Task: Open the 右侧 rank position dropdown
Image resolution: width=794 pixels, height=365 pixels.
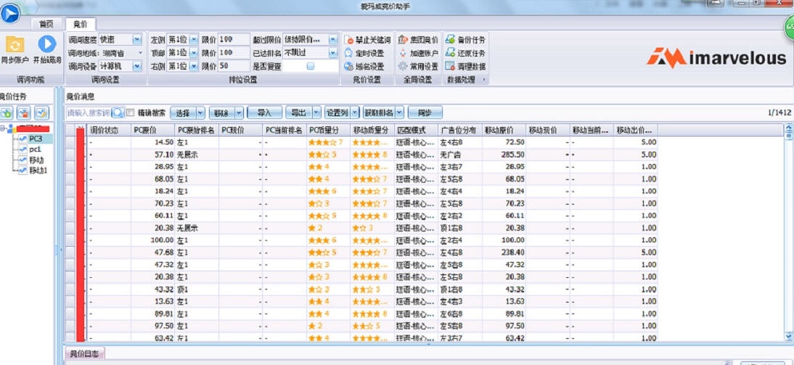Action: pos(194,66)
